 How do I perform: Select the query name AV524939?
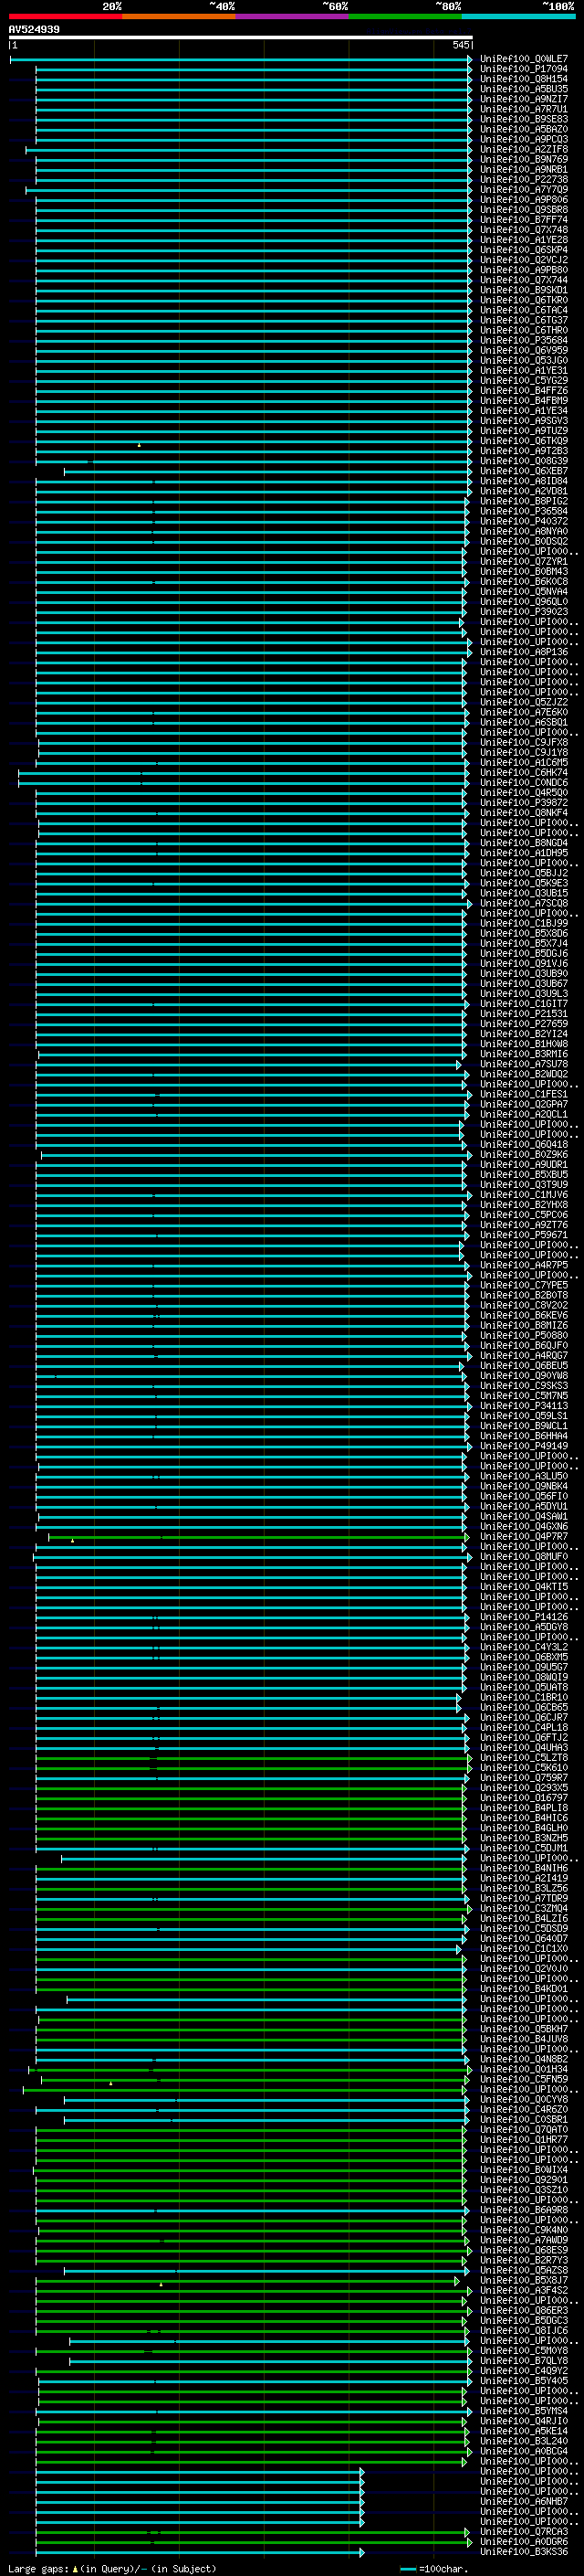pyautogui.click(x=34, y=30)
